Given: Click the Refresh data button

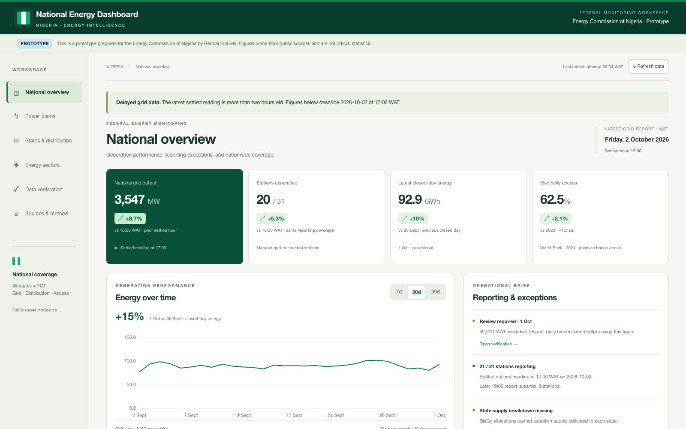Looking at the screenshot, I should click(x=648, y=66).
